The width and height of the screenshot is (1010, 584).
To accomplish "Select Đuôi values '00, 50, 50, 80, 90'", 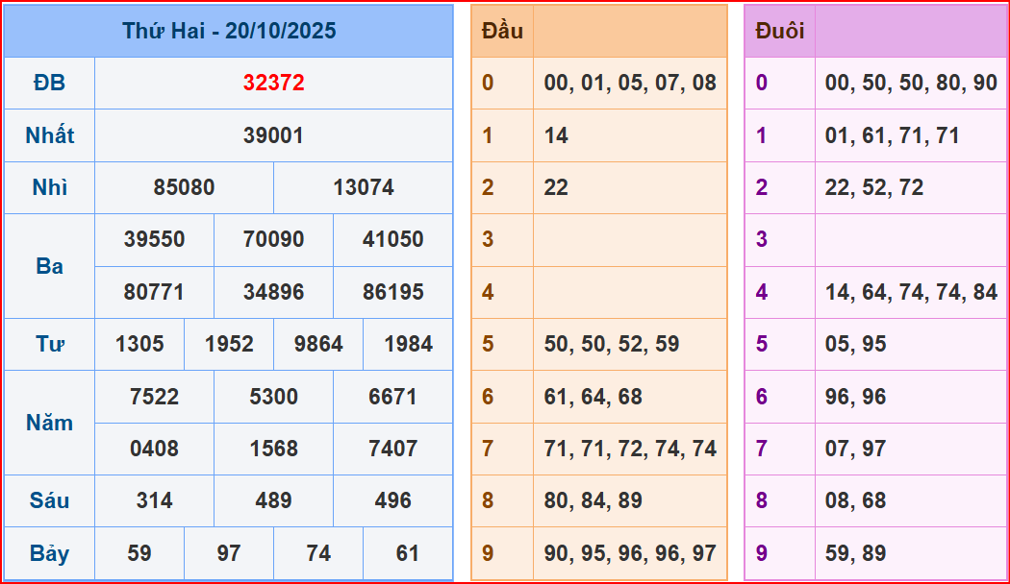I will [x=911, y=83].
